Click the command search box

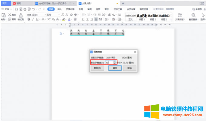click(x=163, y=9)
